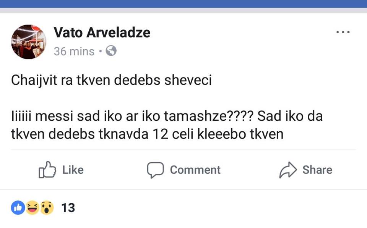Click the "Iiiiii messi sad iko" text line

pyautogui.click(x=167, y=116)
